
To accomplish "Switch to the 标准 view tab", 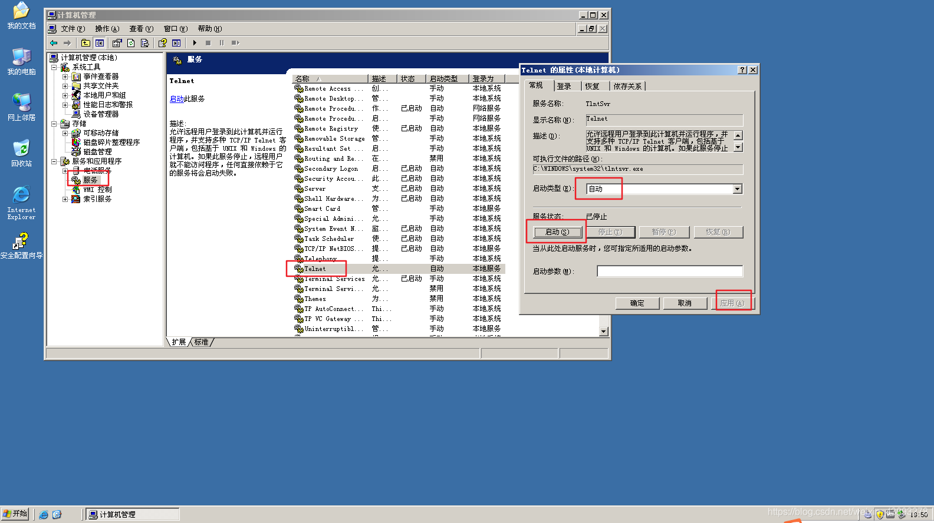I will coord(202,342).
